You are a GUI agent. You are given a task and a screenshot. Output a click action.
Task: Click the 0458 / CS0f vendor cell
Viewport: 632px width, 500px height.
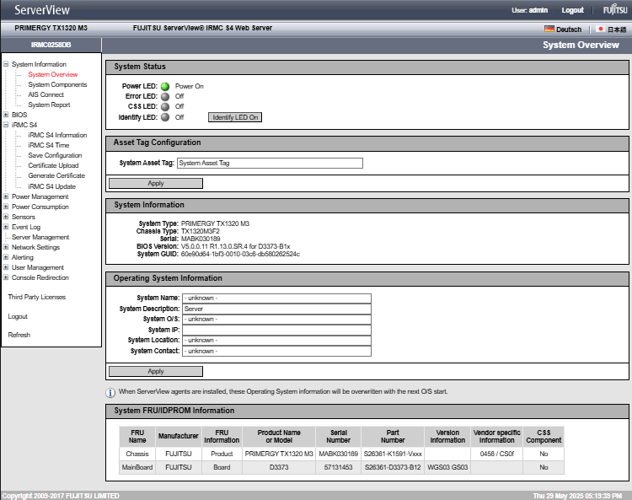click(497, 454)
